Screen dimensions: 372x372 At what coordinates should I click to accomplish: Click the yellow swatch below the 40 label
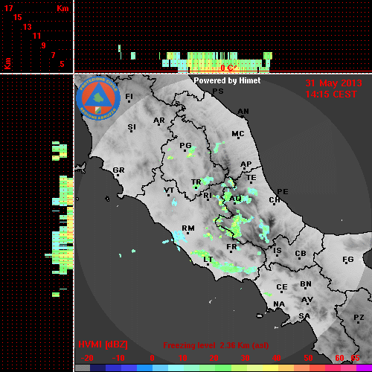point(270,368)
